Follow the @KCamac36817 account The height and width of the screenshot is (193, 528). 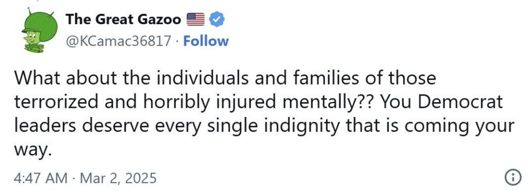coord(206,41)
